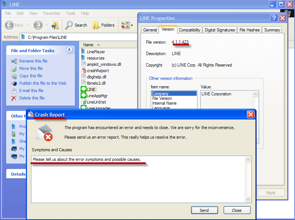Image resolution: width=295 pixels, height=220 pixels.
Task: Click Move this file link
Action: pos(31,68)
